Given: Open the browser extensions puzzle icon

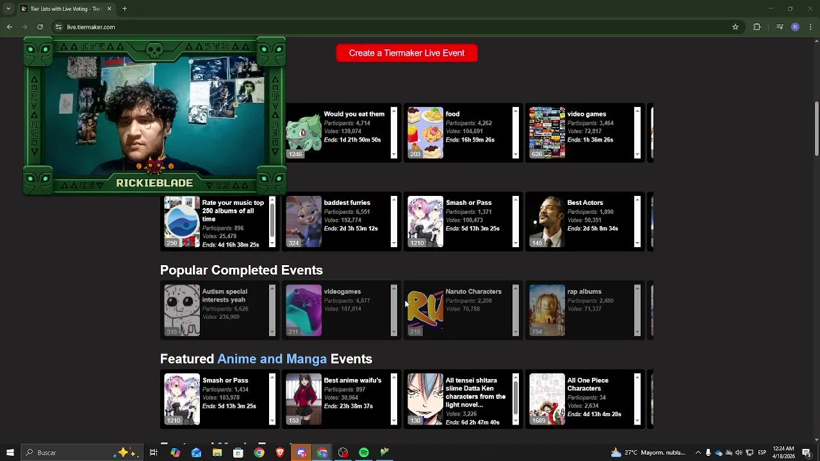Looking at the screenshot, I should (757, 27).
